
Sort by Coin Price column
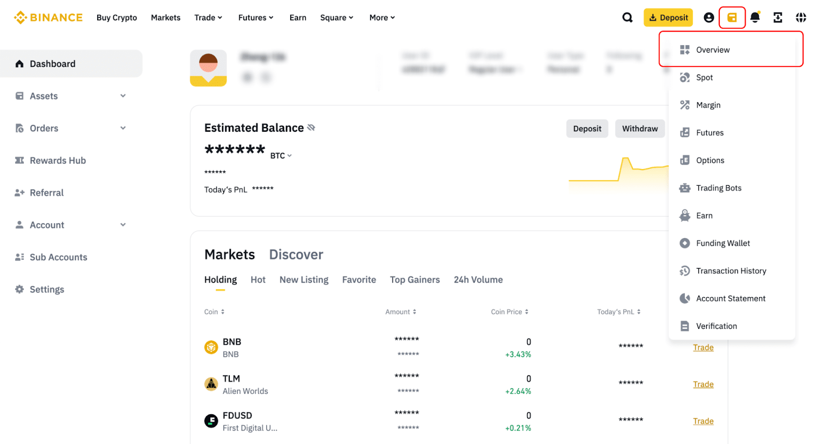click(510, 312)
